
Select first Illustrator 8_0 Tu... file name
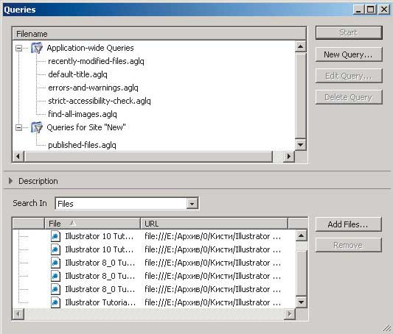point(100,263)
